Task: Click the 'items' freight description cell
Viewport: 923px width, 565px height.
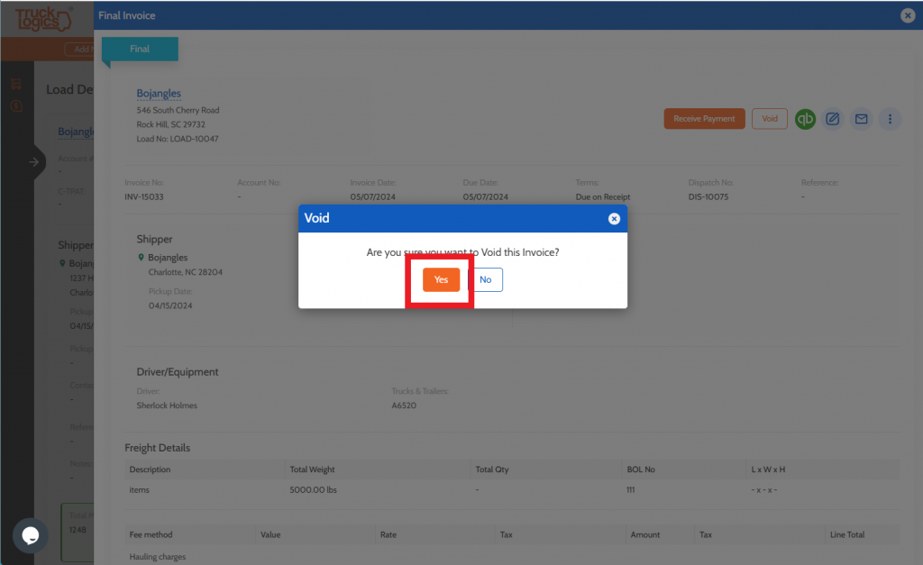Action: tap(140, 489)
